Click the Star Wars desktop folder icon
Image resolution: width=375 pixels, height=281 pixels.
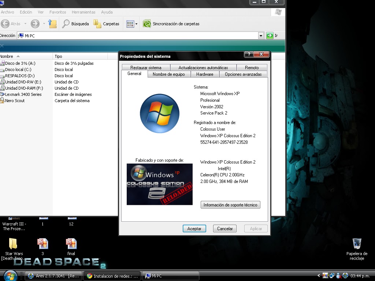tap(13, 244)
